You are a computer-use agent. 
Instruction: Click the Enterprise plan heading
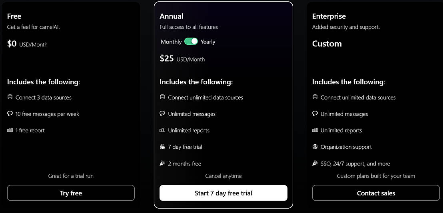[329, 16]
